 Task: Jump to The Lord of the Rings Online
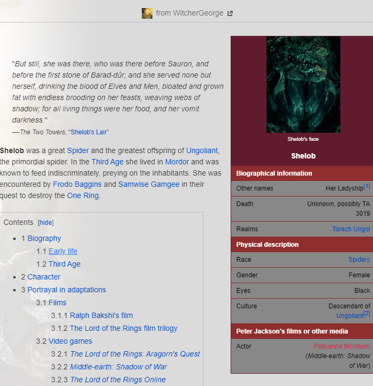[118, 380]
